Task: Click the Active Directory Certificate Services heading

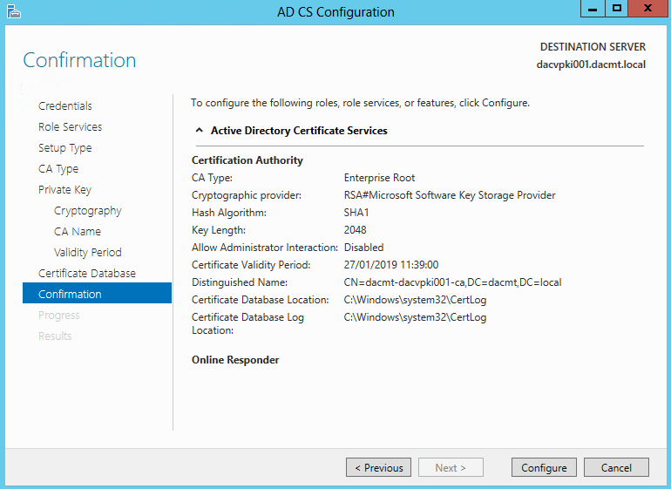Action: coord(299,131)
